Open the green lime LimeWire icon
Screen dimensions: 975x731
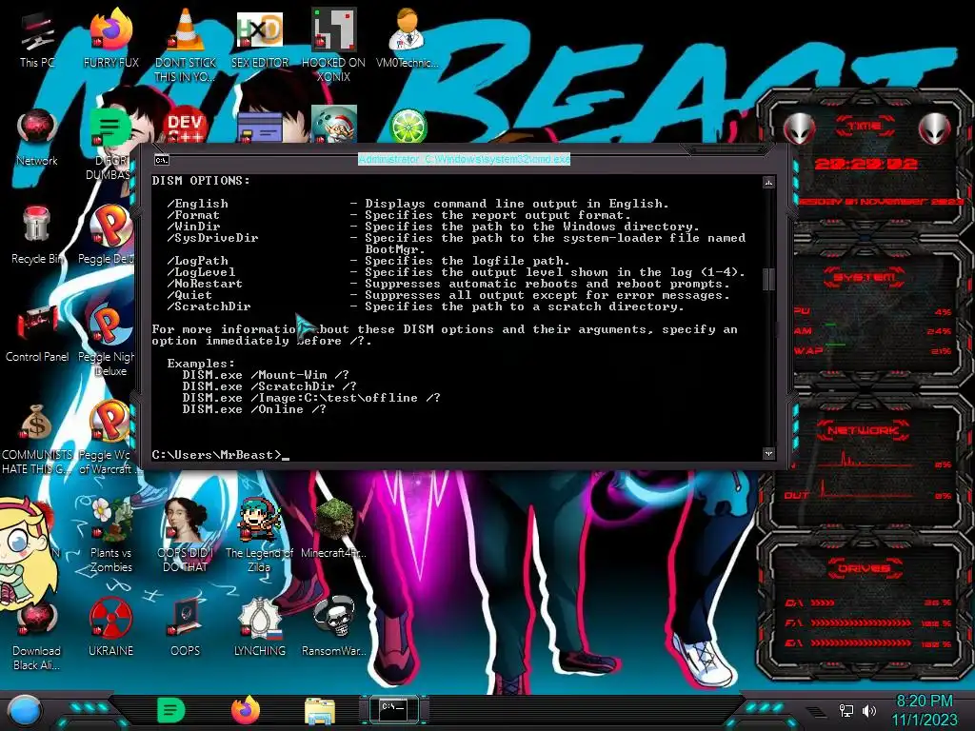click(408, 126)
